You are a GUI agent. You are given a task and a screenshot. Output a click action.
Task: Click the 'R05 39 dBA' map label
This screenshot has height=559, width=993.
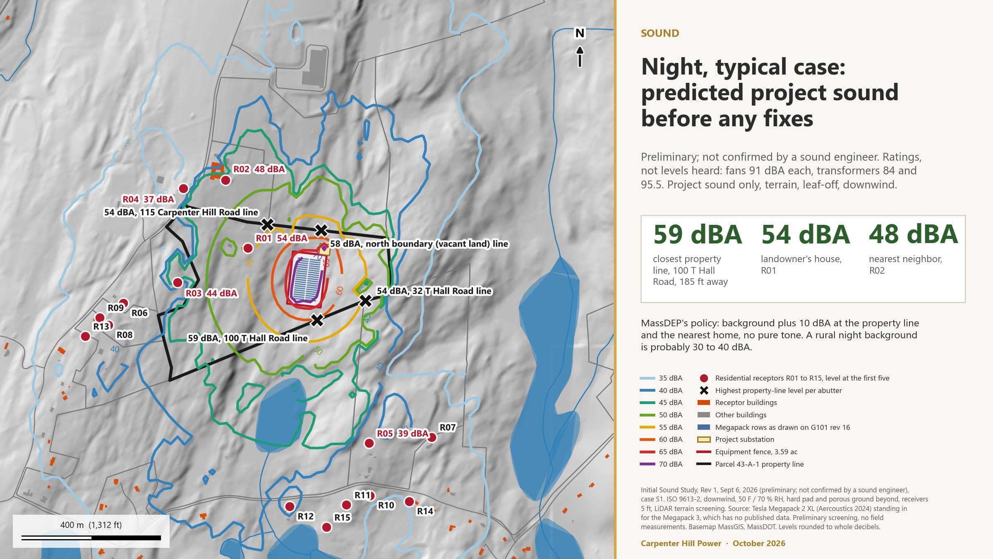coord(402,433)
